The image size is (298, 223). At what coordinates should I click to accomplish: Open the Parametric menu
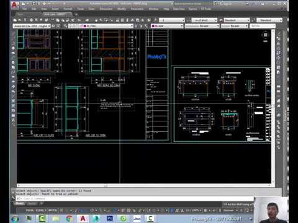point(137,9)
